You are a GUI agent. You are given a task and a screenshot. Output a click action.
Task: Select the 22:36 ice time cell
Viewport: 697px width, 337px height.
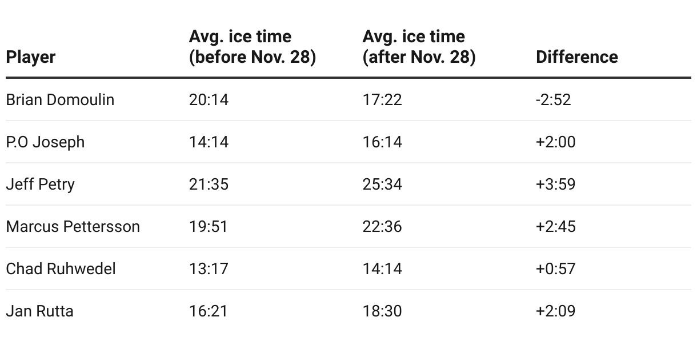pyautogui.click(x=382, y=226)
